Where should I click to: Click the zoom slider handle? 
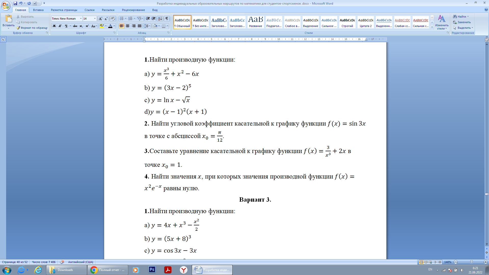coord(471,262)
